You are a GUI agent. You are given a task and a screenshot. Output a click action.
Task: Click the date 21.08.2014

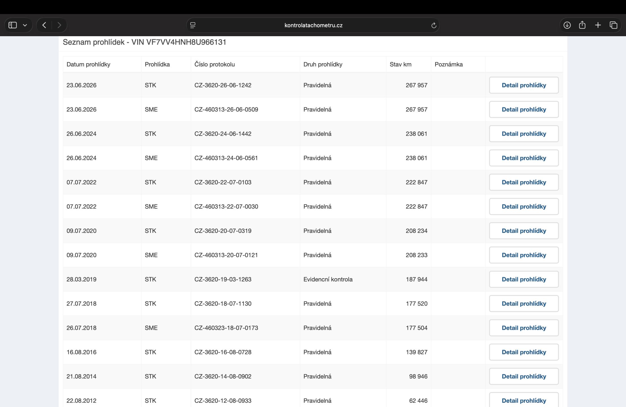[x=81, y=376]
